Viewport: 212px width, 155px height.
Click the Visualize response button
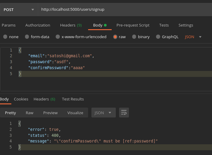click(75, 113)
